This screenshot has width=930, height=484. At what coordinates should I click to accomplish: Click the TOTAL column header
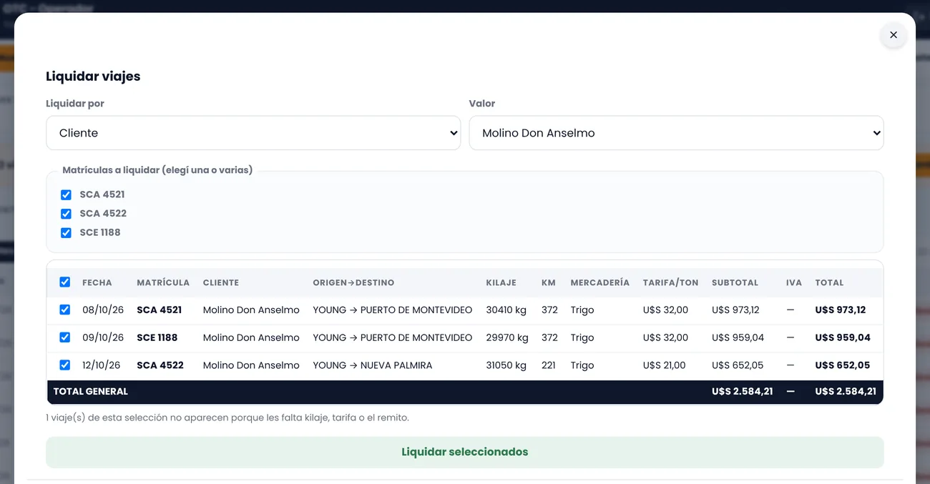pos(829,282)
